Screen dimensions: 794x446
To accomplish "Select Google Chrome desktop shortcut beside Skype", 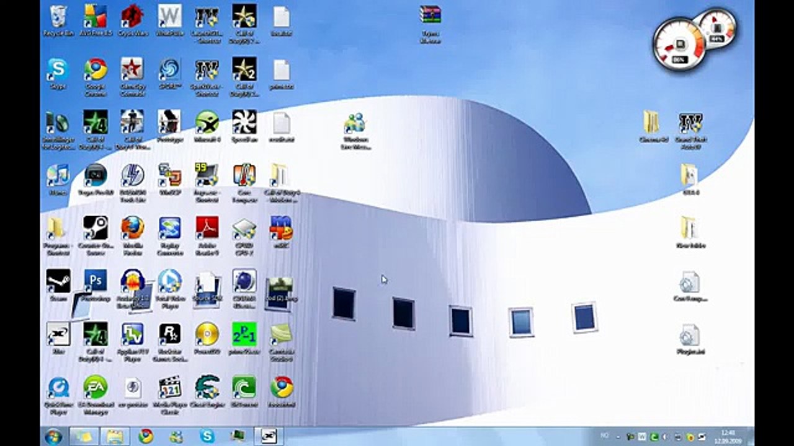I will pos(95,77).
